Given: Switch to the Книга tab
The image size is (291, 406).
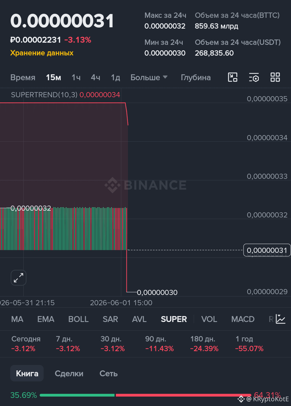Looking at the screenshot, I should pyautogui.click(x=27, y=373).
